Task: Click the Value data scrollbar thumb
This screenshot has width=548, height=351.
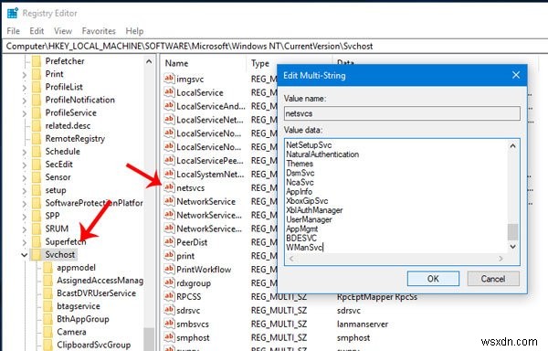Action: pyautogui.click(x=512, y=231)
